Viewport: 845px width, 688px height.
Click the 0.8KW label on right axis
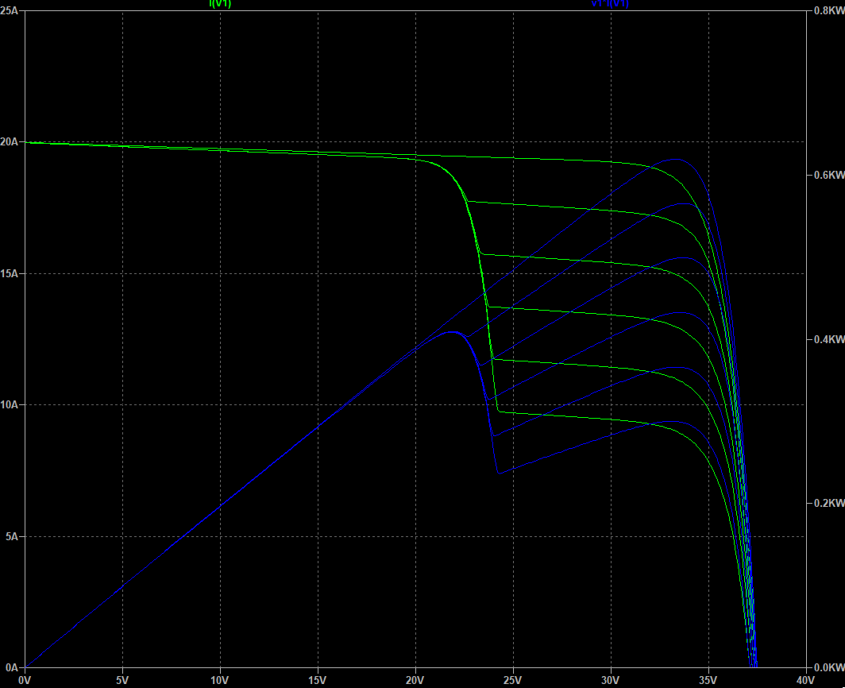point(827,11)
